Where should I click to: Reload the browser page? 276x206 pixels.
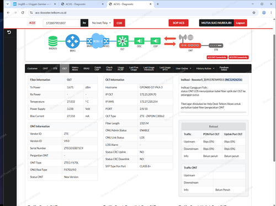[x=23, y=13]
